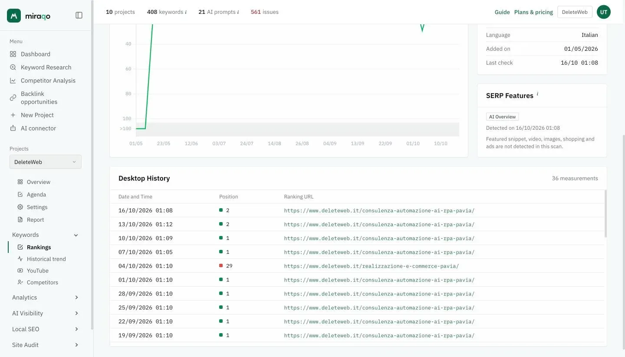Click the Position column header
This screenshot has width=625, height=357.
(x=229, y=197)
